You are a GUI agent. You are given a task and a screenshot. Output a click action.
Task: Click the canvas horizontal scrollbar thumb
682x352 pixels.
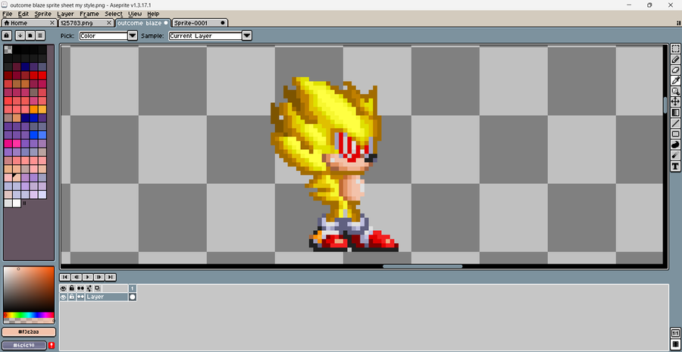pyautogui.click(x=422, y=266)
